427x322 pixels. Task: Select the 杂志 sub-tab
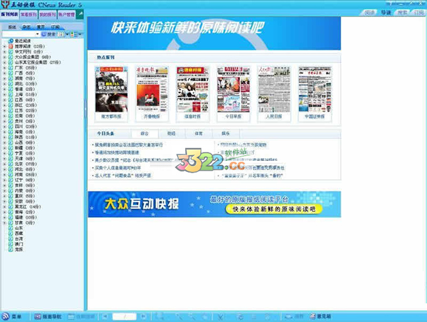click(26, 27)
